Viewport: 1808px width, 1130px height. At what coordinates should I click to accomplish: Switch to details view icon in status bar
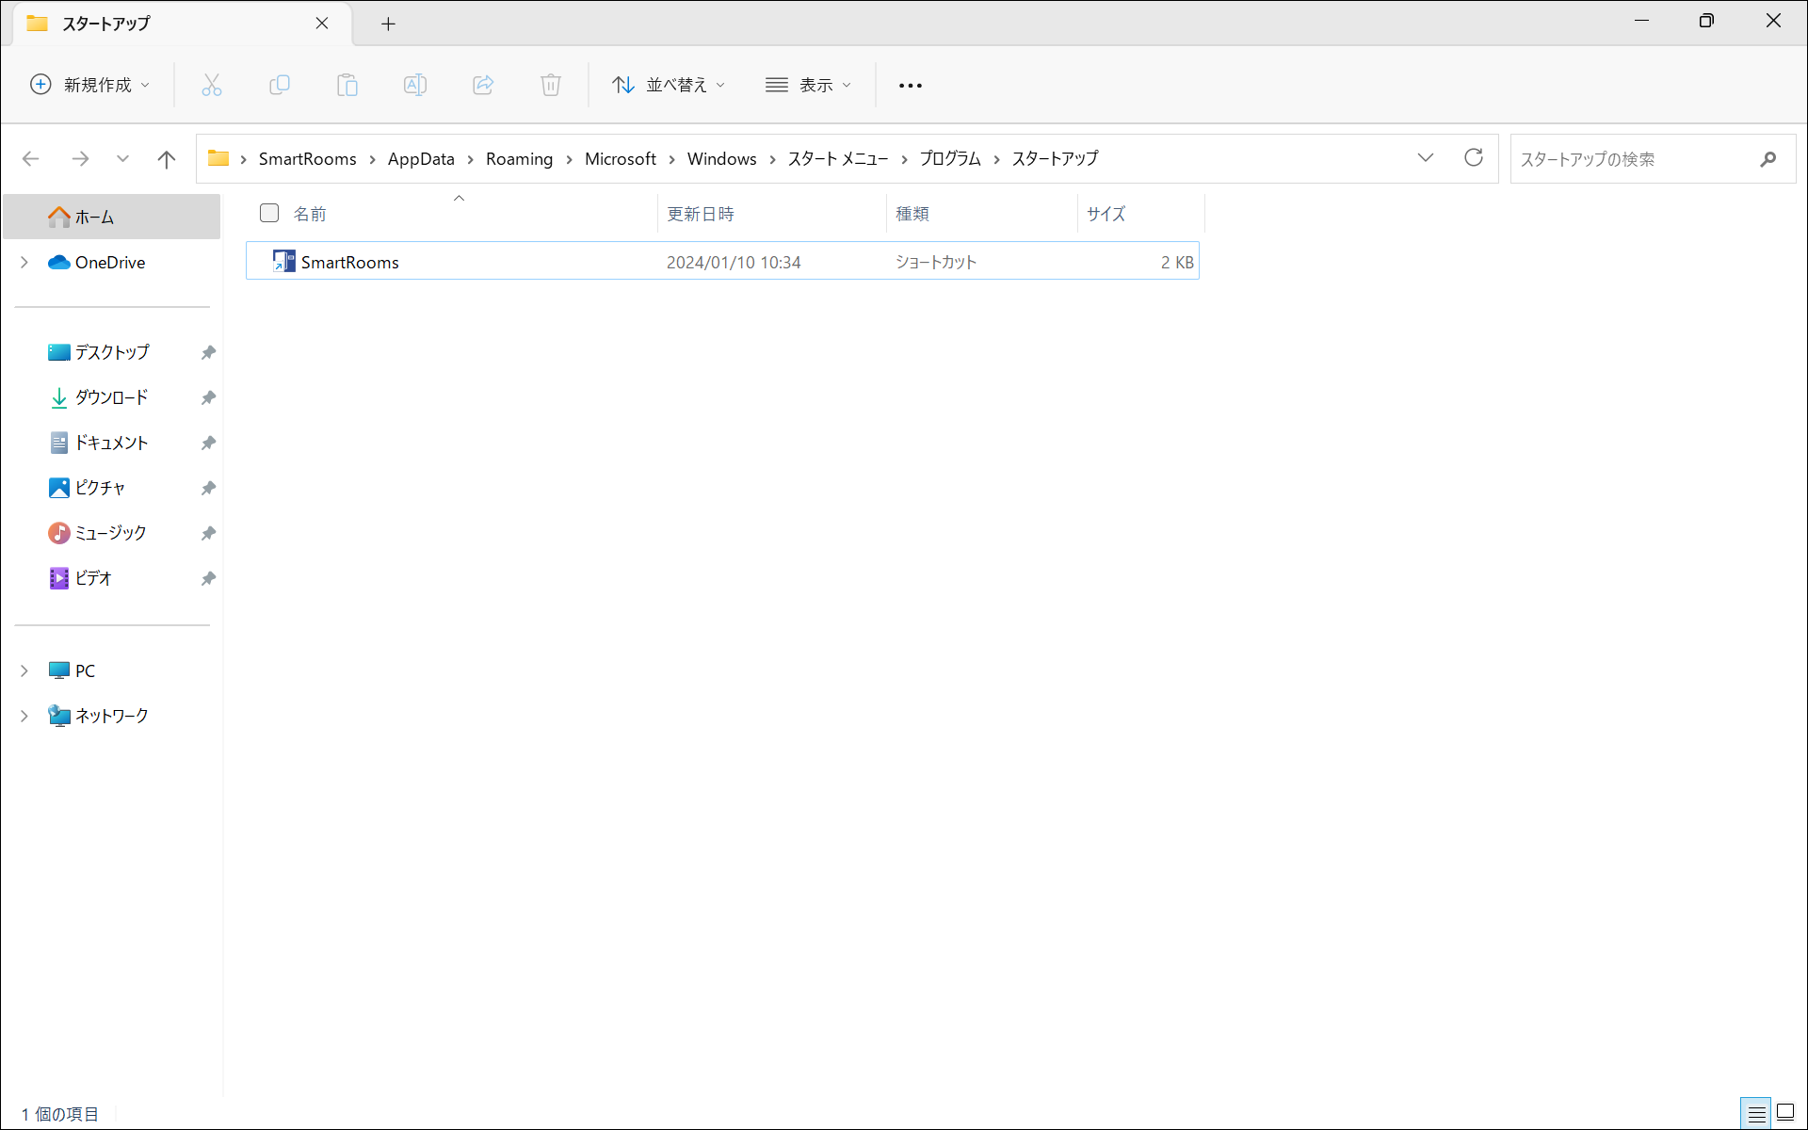pos(1756,1113)
